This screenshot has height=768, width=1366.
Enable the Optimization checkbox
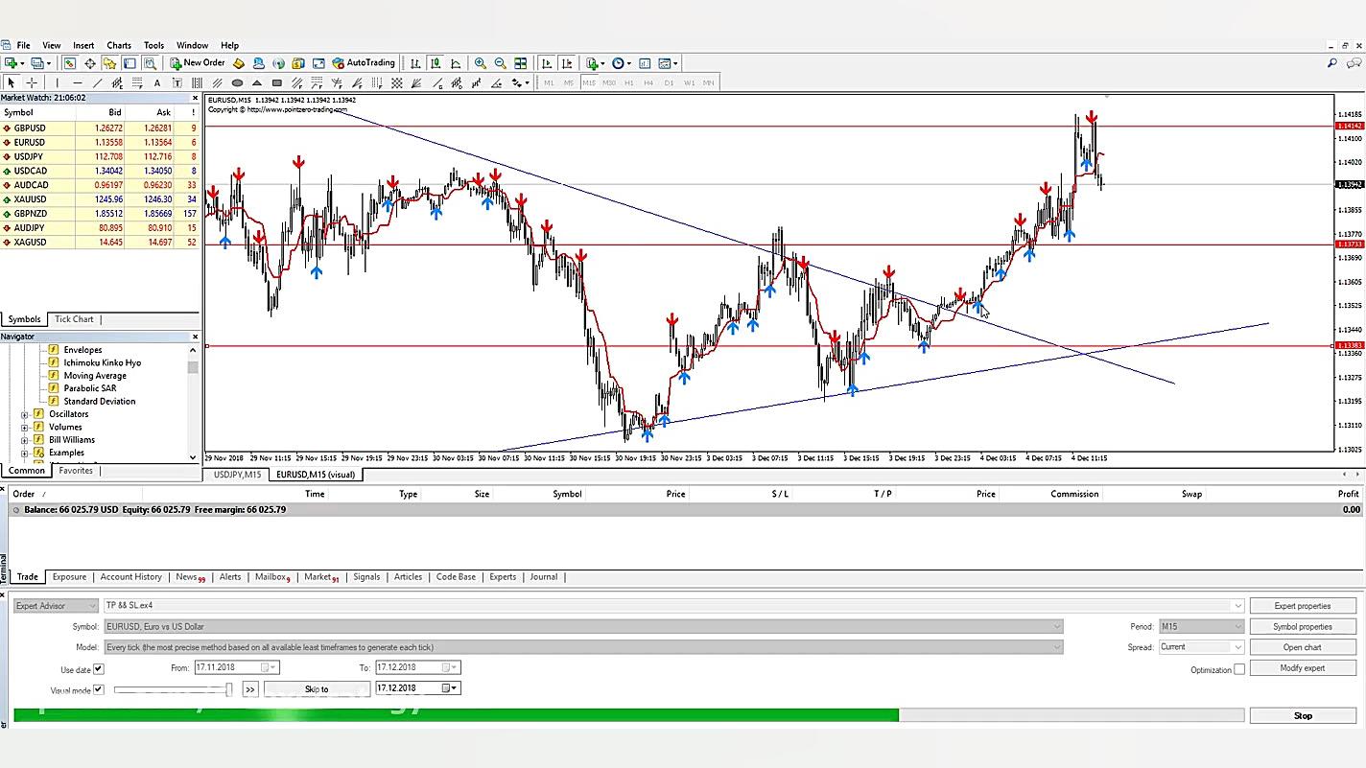coord(1239,669)
